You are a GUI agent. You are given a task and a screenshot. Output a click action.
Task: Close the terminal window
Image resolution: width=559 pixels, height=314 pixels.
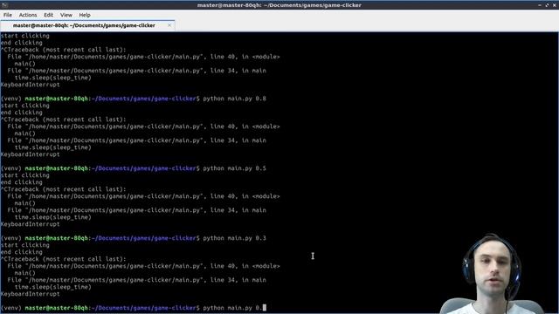[555, 5]
